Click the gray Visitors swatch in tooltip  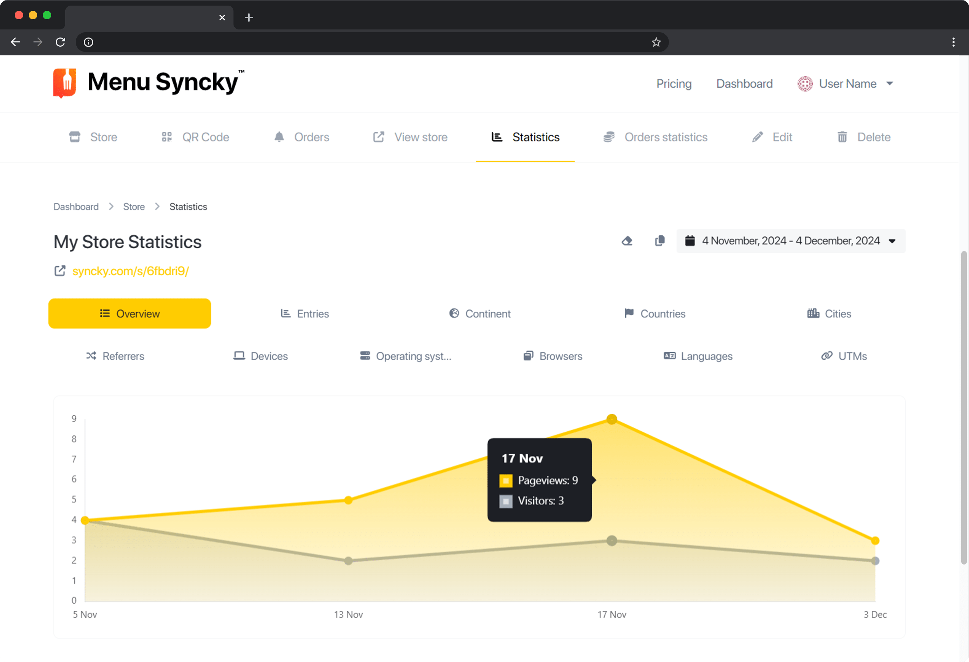(x=505, y=501)
